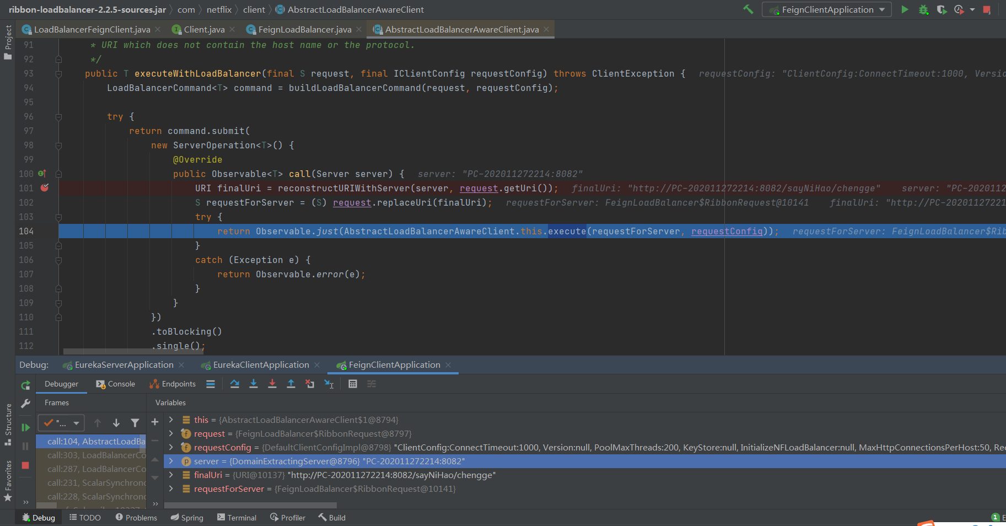Image resolution: width=1006 pixels, height=526 pixels.
Task: Fold the try block at line 103
Action: [58, 217]
